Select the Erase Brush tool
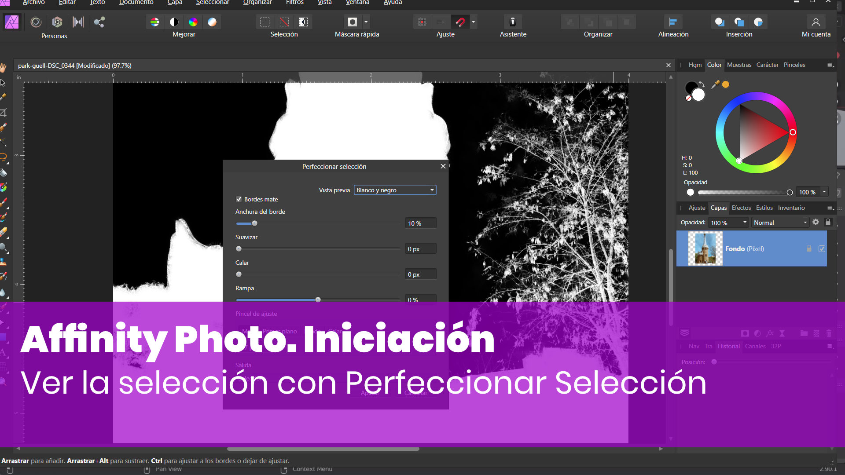The image size is (845, 475). [x=4, y=232]
